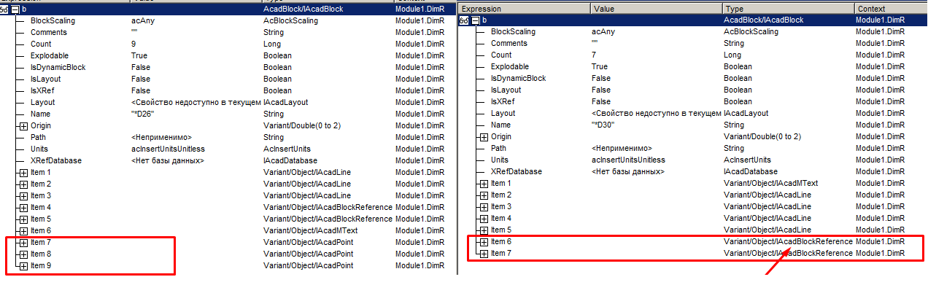The width and height of the screenshot is (928, 285).
Task: Select IsLayout row in the left panel
Action: [x=228, y=79]
